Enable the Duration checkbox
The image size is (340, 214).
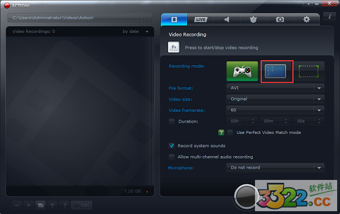172,121
